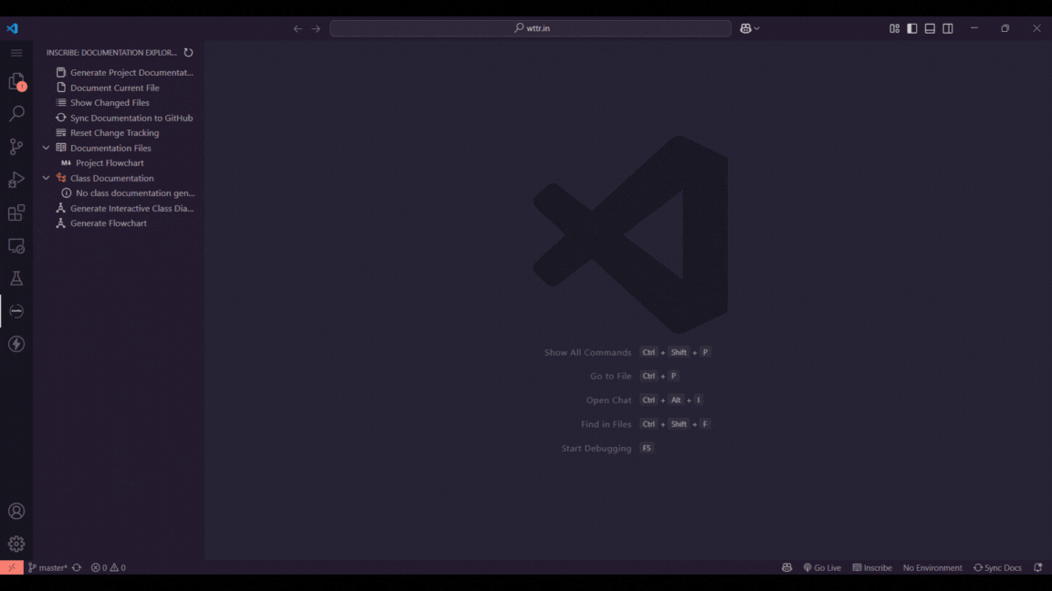The height and width of the screenshot is (591, 1052).
Task: Click the 'Open Chat' hint text
Action: pos(608,400)
